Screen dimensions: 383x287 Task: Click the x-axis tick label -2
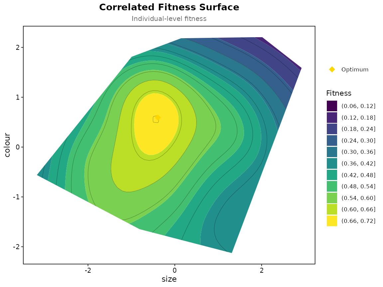[88, 270]
